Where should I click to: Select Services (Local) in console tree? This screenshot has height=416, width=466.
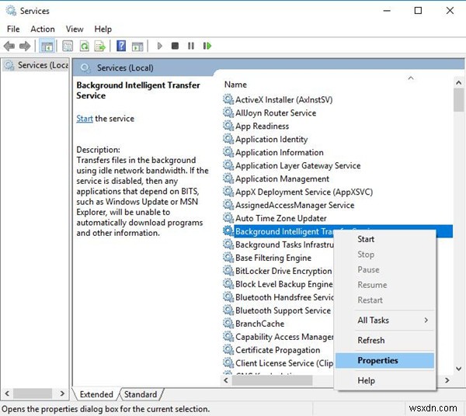(36, 65)
